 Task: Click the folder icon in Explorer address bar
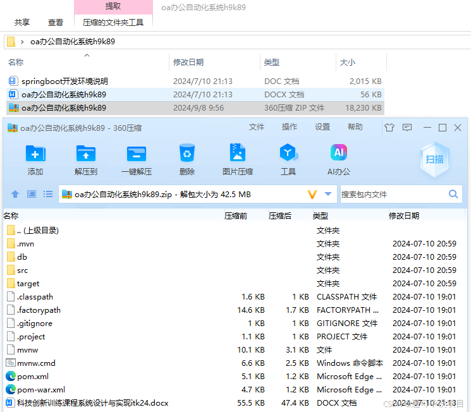11,42
